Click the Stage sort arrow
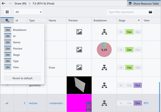161x112 pixels. pos(139,20)
